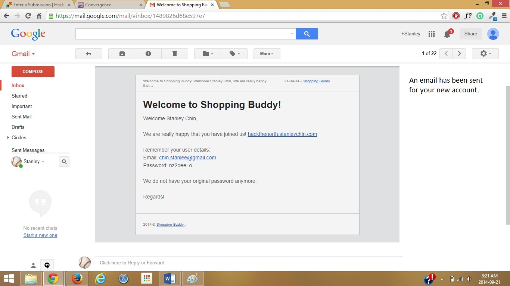Open account profile avatar
Image resolution: width=510 pixels, height=286 pixels.
click(493, 34)
